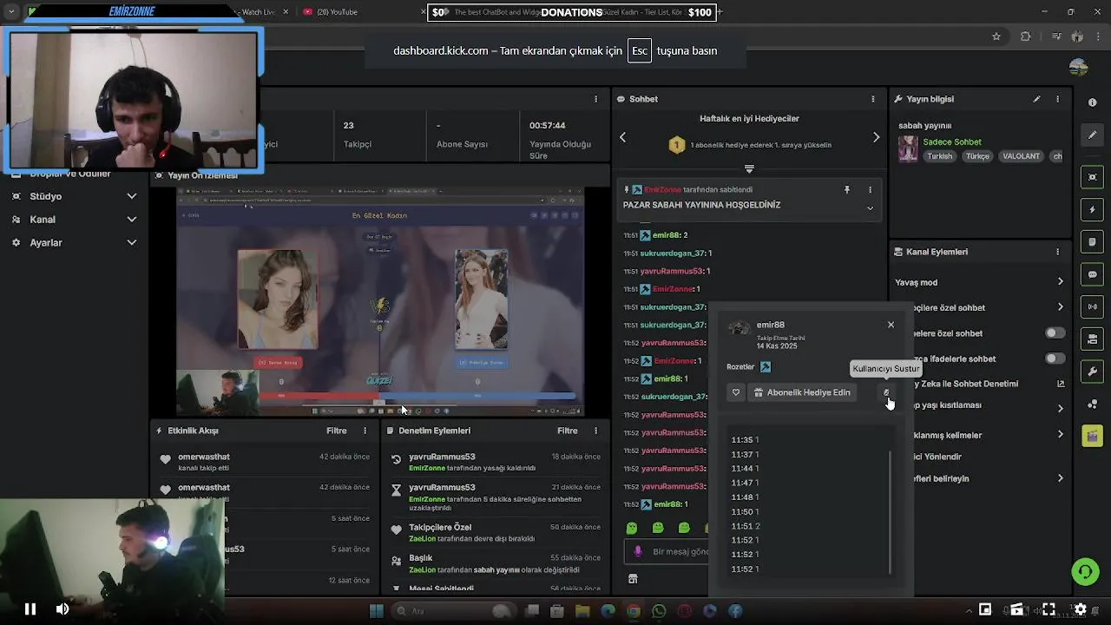Click the heart follow icon in emir88 card
This screenshot has height=625, width=1111.
[x=736, y=392]
